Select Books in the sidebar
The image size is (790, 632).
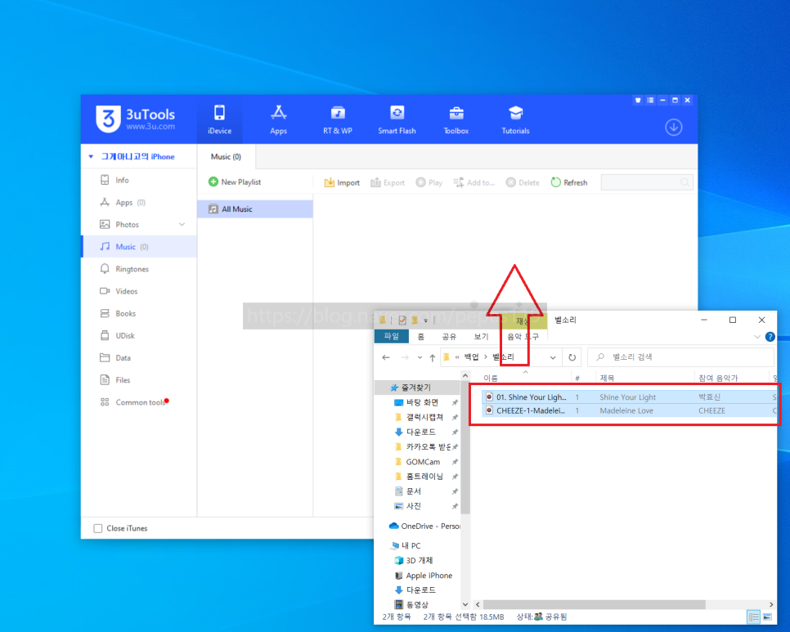pos(139,313)
